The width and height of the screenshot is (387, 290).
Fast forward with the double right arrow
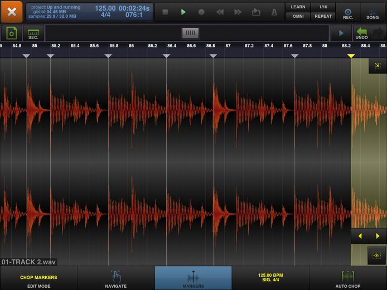click(238, 12)
